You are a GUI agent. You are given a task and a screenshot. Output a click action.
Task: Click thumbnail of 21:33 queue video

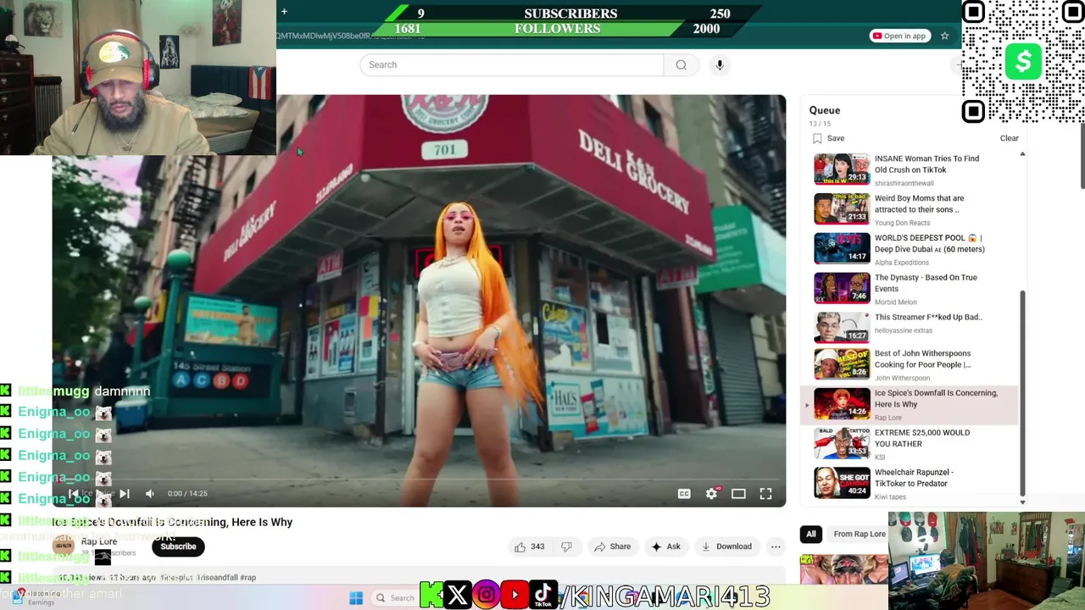[842, 209]
